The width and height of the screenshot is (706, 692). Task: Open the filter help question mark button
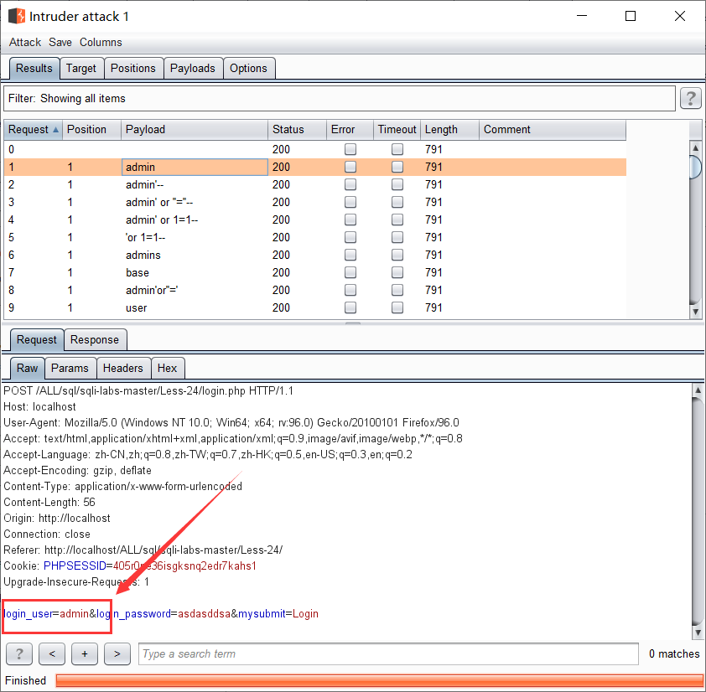[691, 98]
